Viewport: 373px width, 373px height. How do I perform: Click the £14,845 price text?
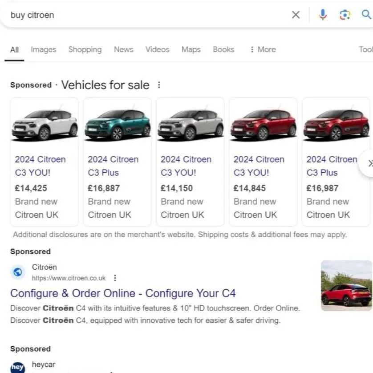pos(250,188)
